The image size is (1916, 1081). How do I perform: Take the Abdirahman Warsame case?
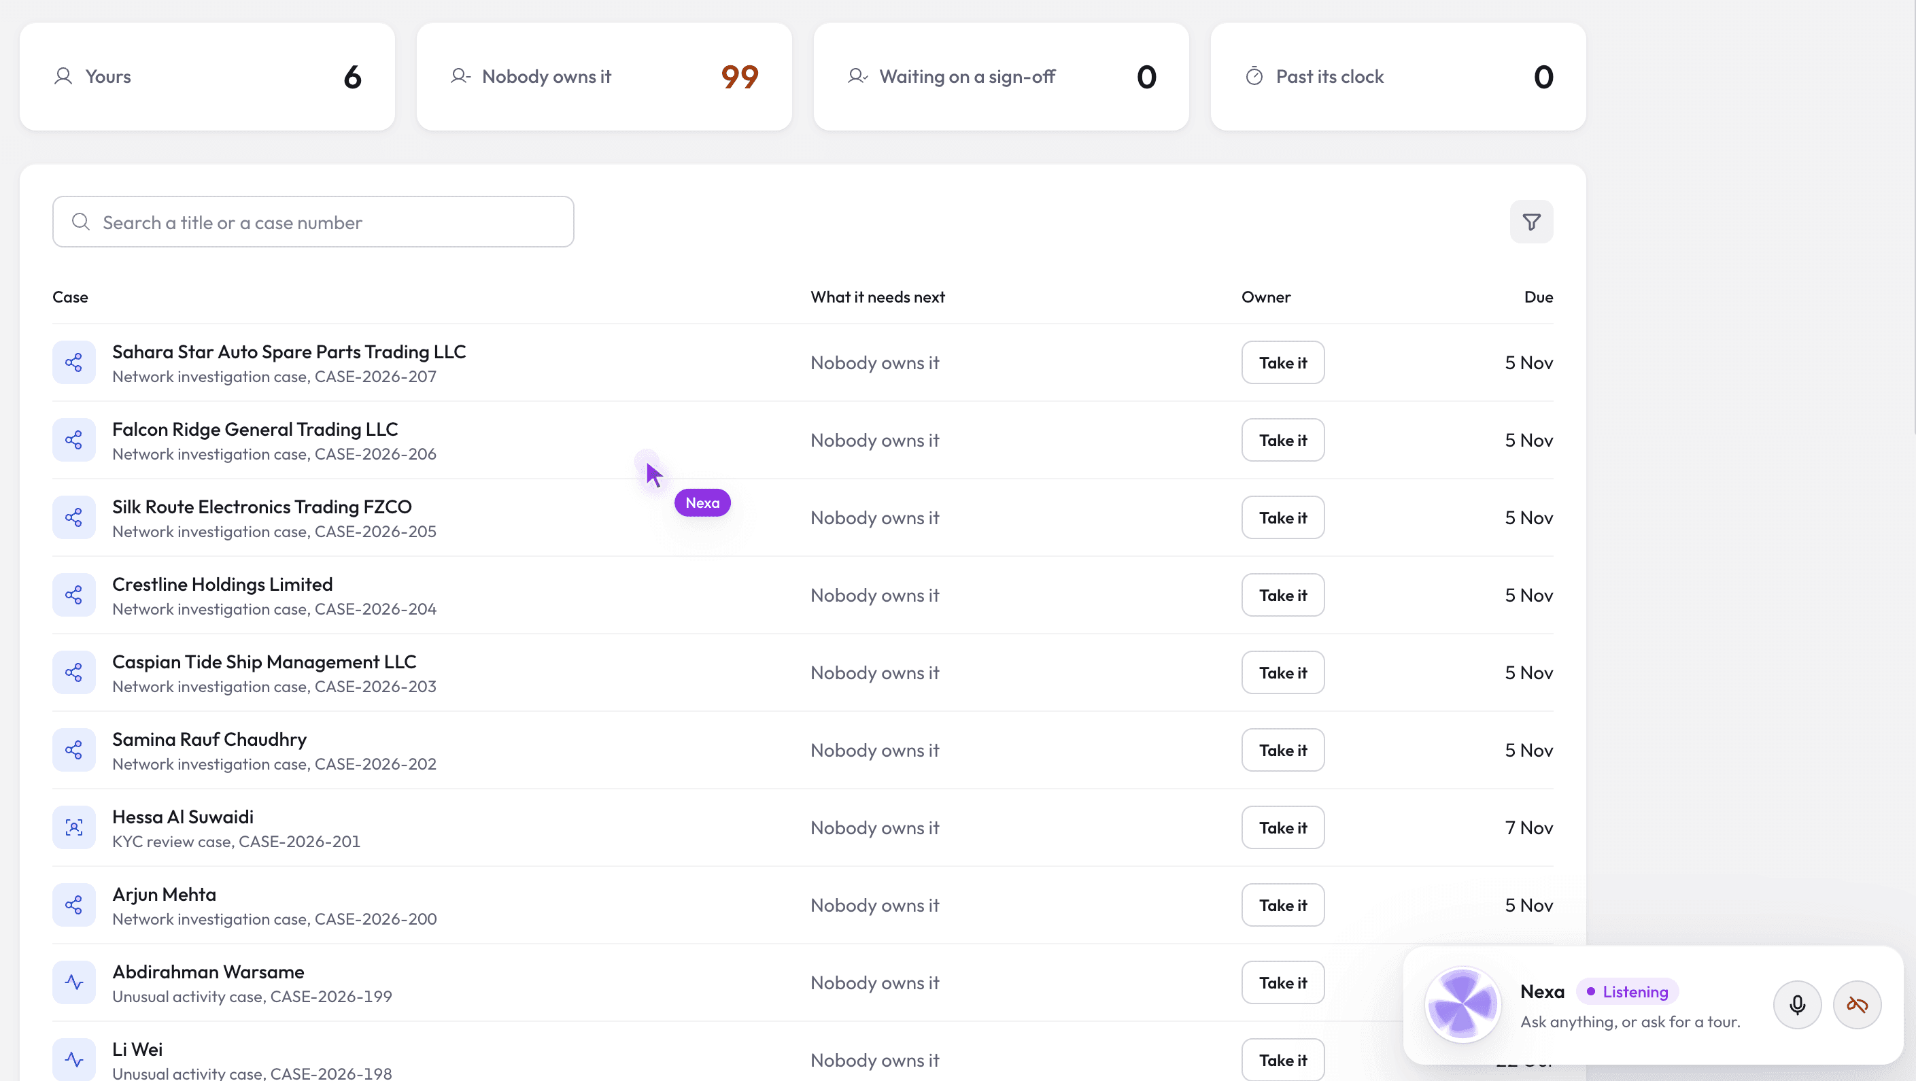click(1282, 982)
